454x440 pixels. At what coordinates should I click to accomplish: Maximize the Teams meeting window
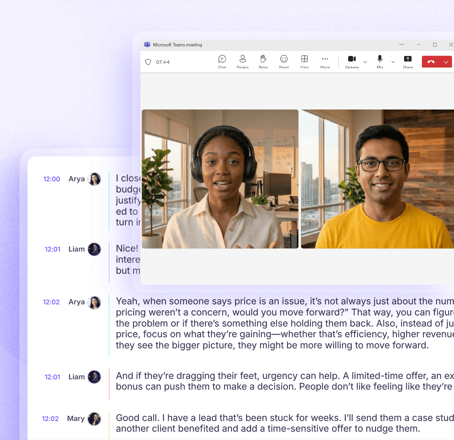click(435, 44)
